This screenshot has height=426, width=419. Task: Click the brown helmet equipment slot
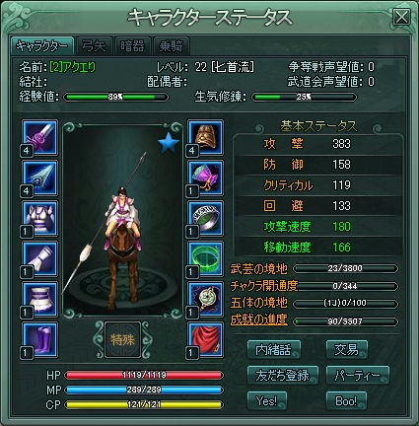[x=205, y=137]
